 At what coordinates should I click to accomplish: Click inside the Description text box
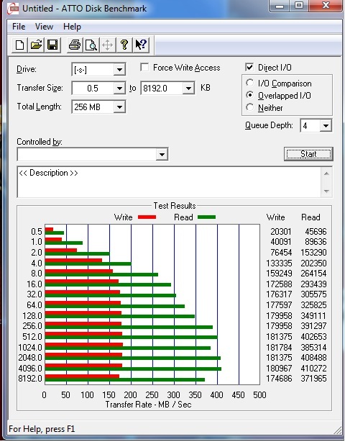coord(169,182)
